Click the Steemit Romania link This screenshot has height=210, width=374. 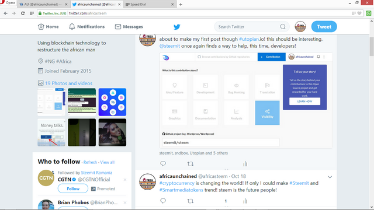tap(96, 173)
